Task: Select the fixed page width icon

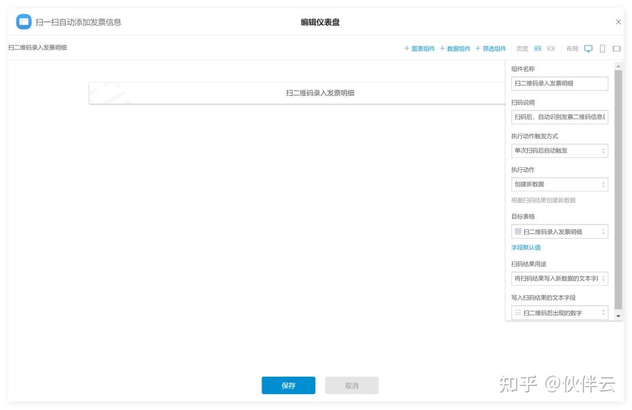Action: click(x=538, y=49)
